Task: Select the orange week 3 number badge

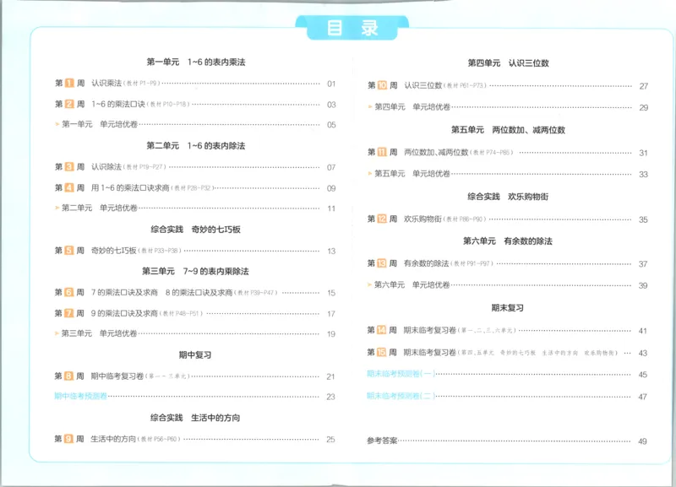Action: [69, 166]
